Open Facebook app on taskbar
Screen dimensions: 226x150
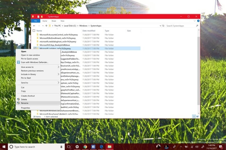(93, 147)
